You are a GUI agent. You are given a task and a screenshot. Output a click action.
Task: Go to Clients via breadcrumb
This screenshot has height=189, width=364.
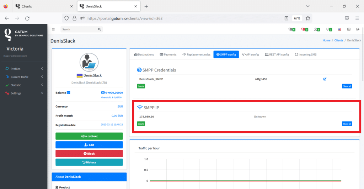[x=339, y=40]
